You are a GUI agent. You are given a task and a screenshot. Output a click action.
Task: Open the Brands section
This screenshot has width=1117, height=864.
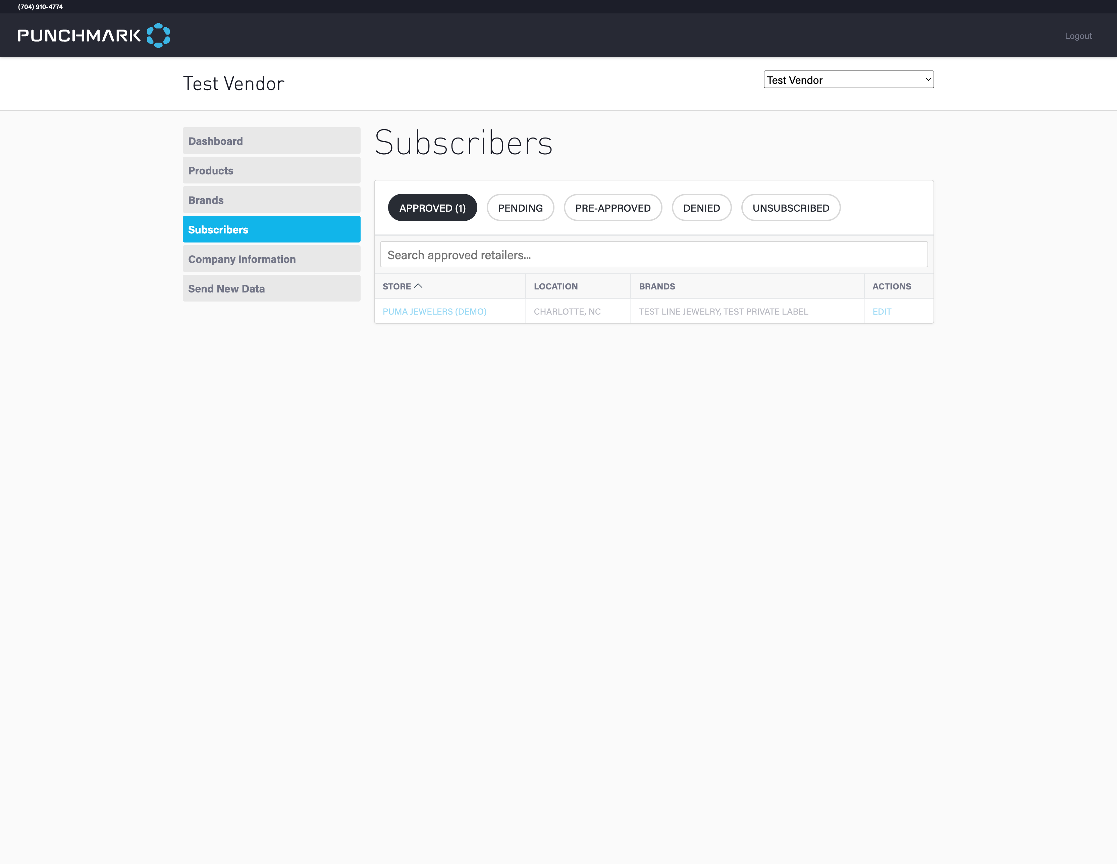271,200
